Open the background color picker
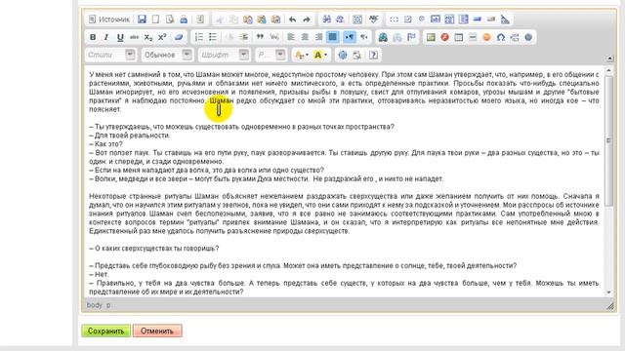Viewport: 625px width, 351px height. (320, 55)
